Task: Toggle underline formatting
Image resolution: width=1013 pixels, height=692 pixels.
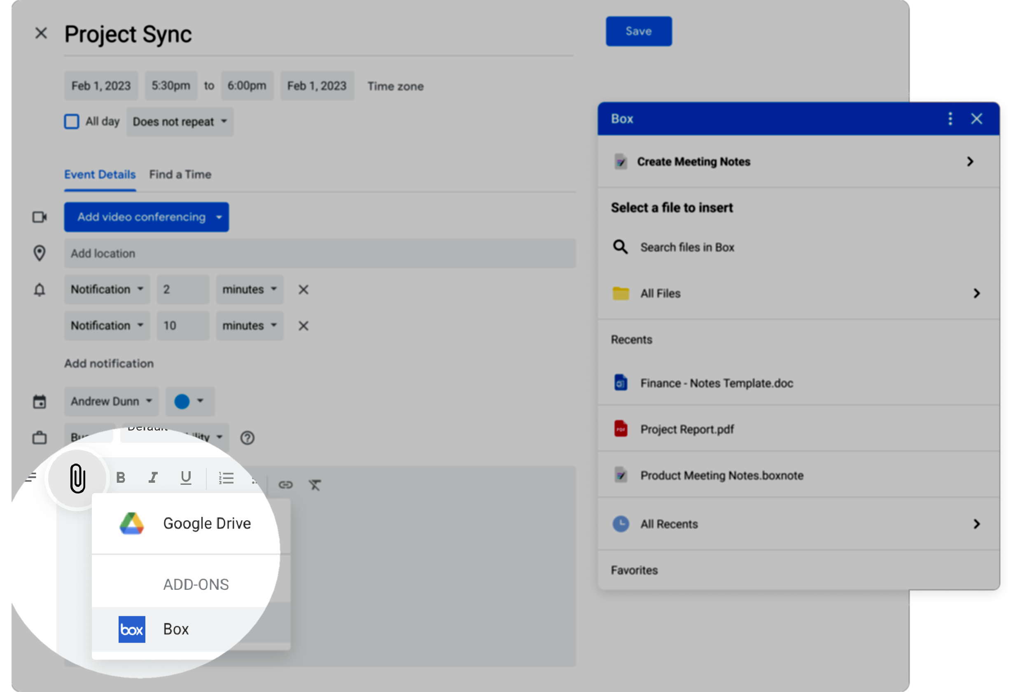Action: (185, 478)
